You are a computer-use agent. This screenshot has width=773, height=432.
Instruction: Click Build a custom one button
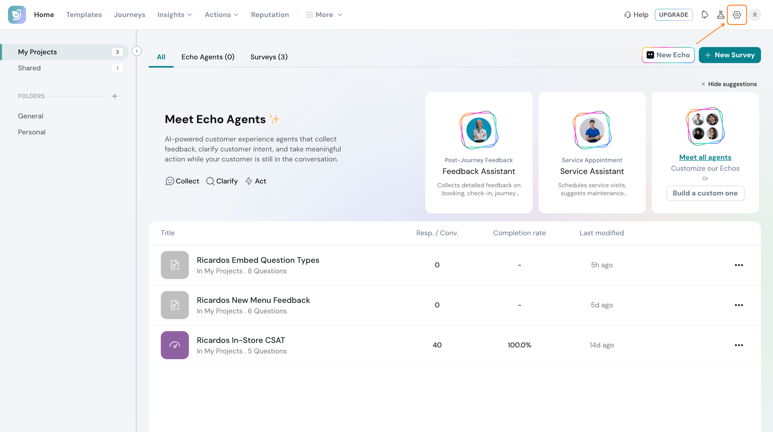(x=705, y=193)
